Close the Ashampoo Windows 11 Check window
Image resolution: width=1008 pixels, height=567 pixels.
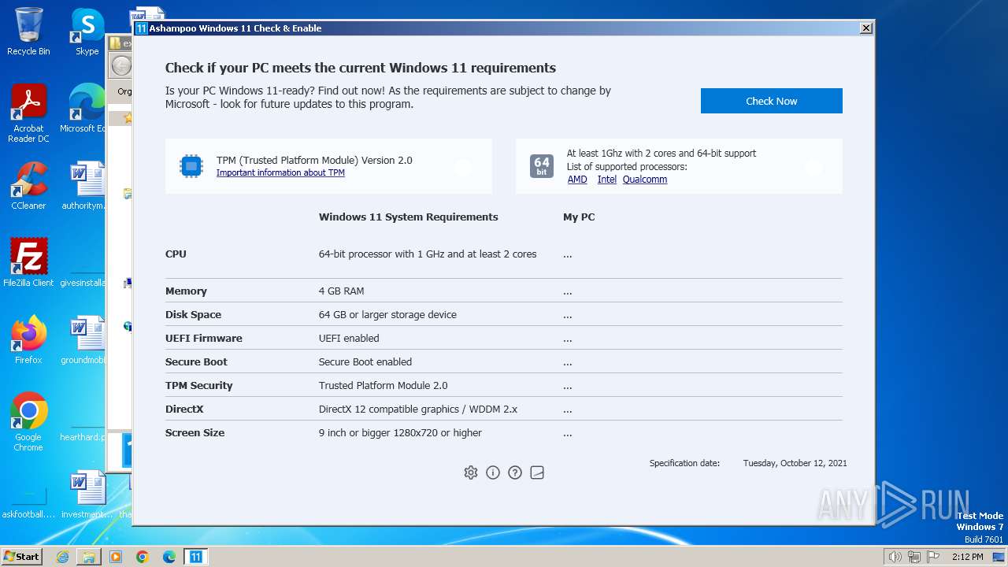(x=866, y=28)
